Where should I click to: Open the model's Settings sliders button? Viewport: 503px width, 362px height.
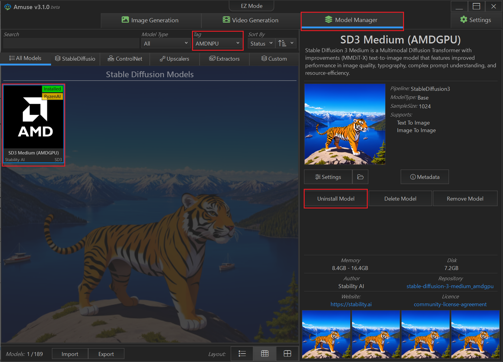328,177
